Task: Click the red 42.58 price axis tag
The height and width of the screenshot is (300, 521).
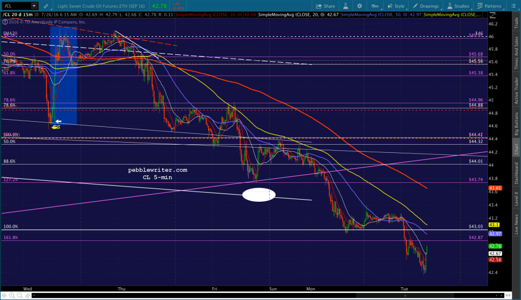Action: coord(495,260)
